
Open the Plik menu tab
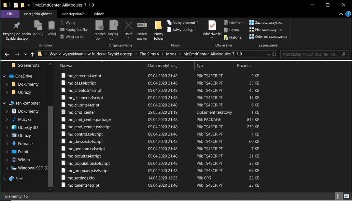click(10, 14)
